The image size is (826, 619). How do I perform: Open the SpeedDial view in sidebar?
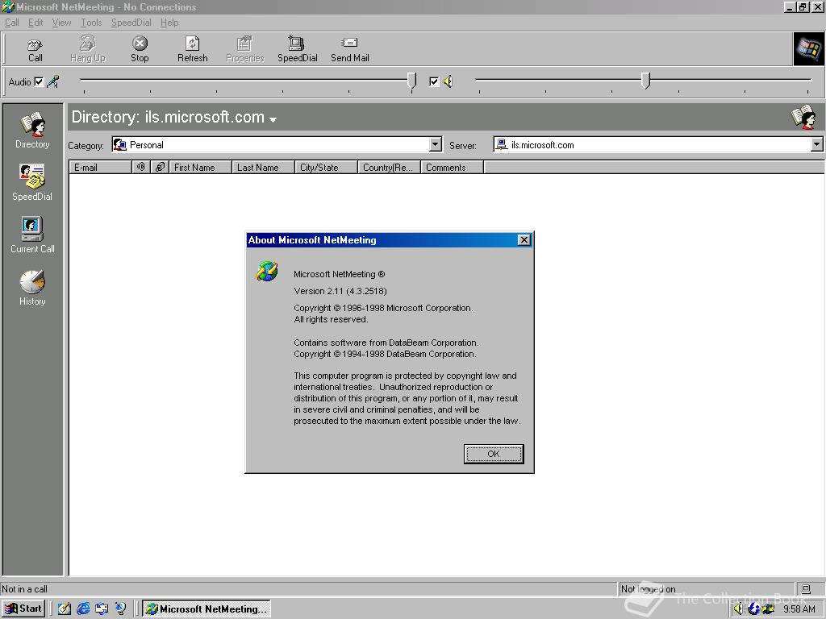pos(32,183)
